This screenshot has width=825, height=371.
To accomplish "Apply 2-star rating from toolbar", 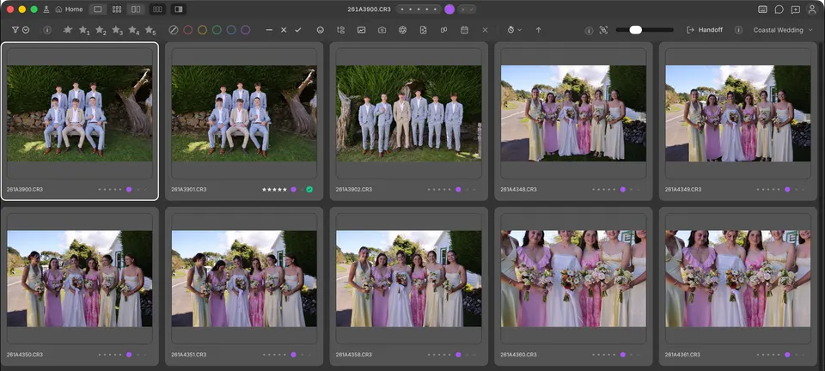I will [x=101, y=30].
